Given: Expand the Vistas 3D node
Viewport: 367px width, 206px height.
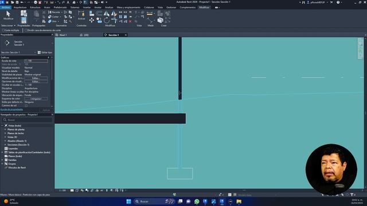Looking at the screenshot, I should (x=5, y=137).
